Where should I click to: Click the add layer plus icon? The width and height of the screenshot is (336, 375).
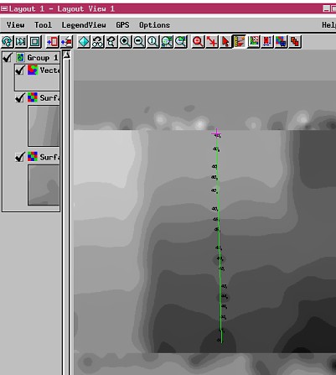point(52,42)
